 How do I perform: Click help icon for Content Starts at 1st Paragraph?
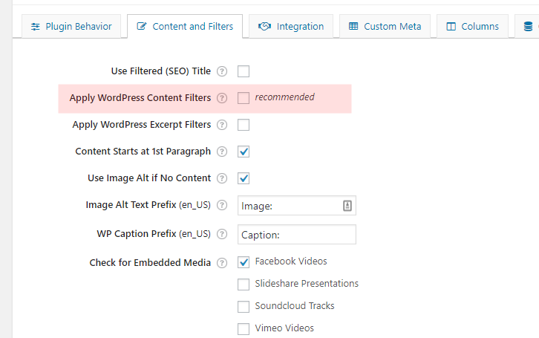coord(221,152)
